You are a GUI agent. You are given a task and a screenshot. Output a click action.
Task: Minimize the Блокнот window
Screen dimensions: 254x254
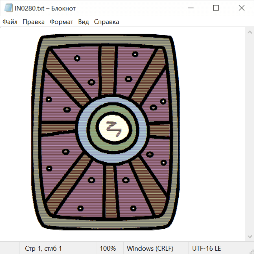pos(190,8)
